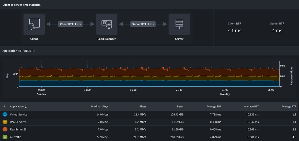
Task: Click the 16:00 marker on chart timeline
Action: pyautogui.click(x=133, y=90)
